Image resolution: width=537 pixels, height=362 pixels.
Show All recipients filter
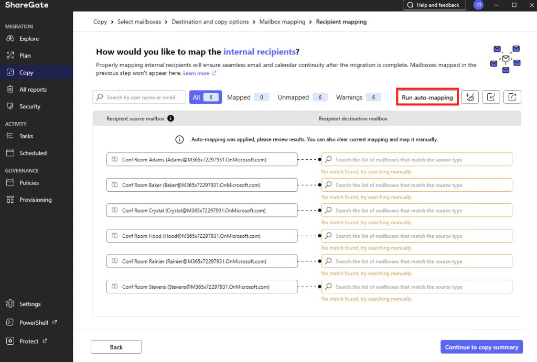[x=205, y=97]
